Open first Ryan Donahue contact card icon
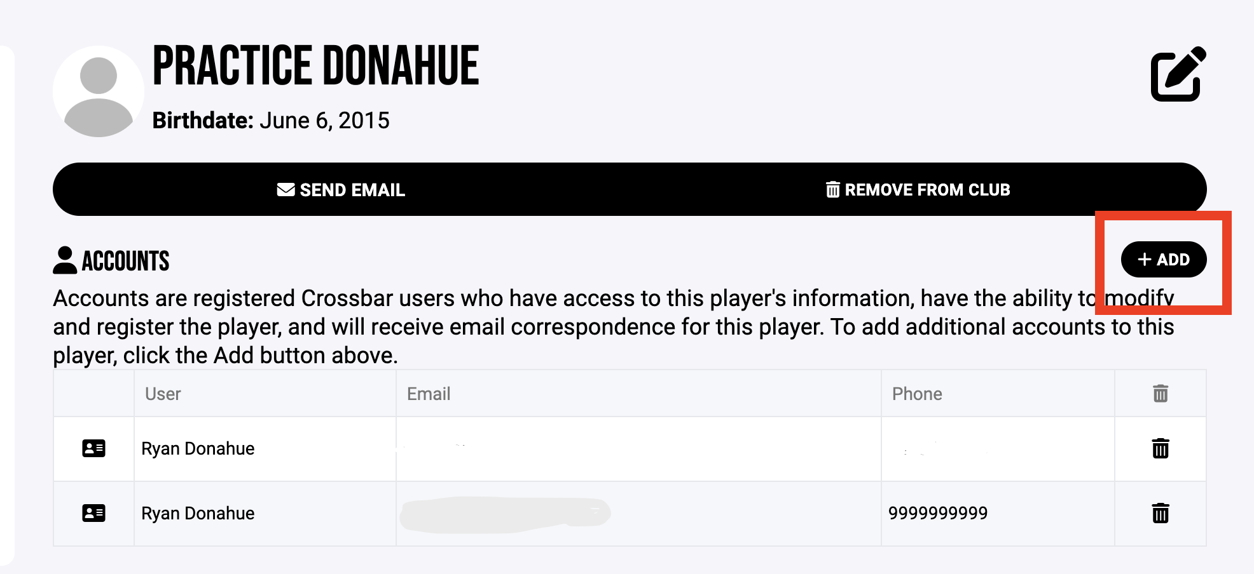The width and height of the screenshot is (1254, 574). (93, 449)
